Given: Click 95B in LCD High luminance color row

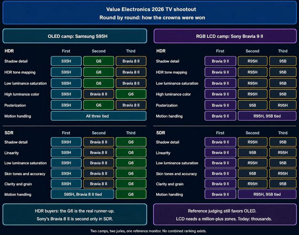Looking at the screenshot, I should [x=283, y=94].
